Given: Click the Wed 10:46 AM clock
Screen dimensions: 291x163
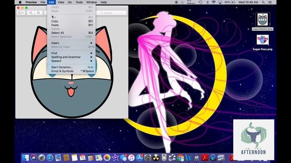Looking at the screenshot, I should (248, 2).
